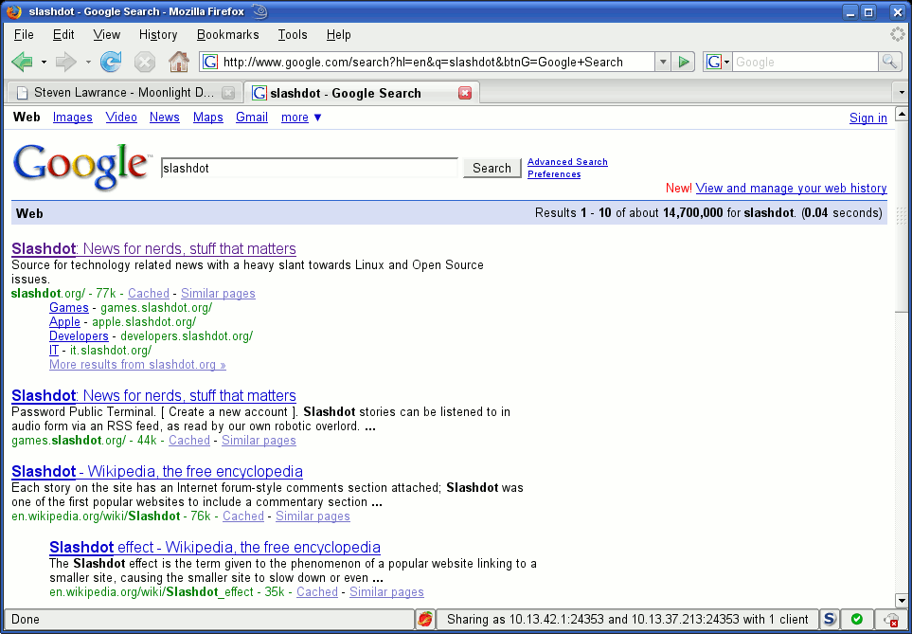Close the Steven Lawrance tab
The height and width of the screenshot is (634, 912).
coord(228,93)
